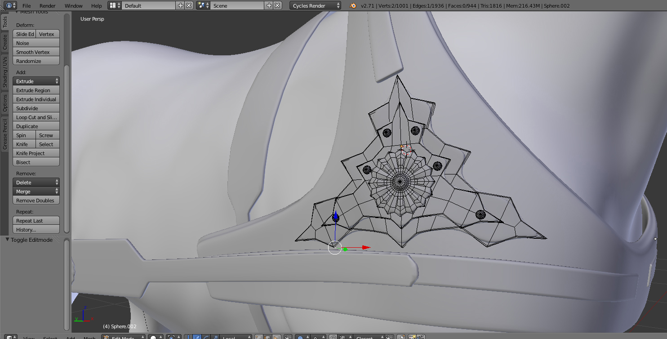Toggle the 3D manipulator axes button

coord(188,337)
